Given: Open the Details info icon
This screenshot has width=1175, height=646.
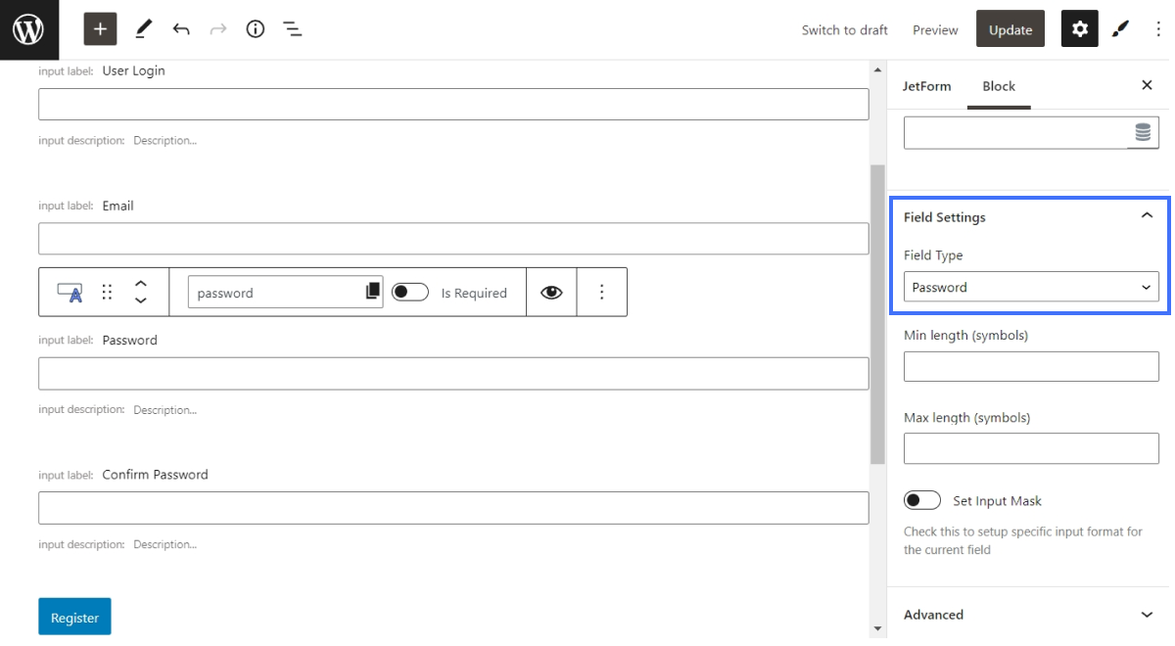Looking at the screenshot, I should [255, 28].
